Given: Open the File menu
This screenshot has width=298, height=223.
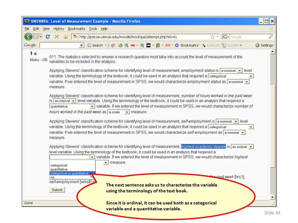Looking at the screenshot, I should pyautogui.click(x=27, y=29).
